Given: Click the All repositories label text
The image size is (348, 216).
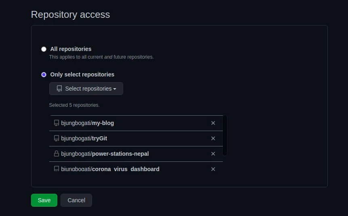Looking at the screenshot, I should pyautogui.click(x=71, y=49).
